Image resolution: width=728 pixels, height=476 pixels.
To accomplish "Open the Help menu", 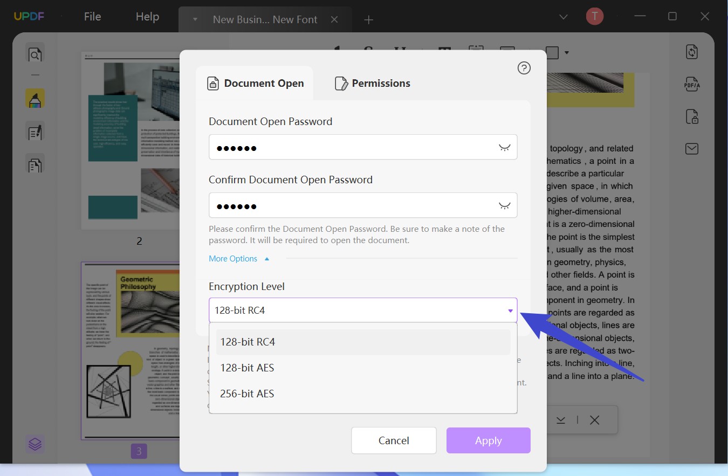I will point(147,16).
